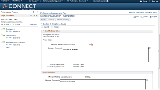Open Goal 1 manager rating details icon

coord(92,44)
